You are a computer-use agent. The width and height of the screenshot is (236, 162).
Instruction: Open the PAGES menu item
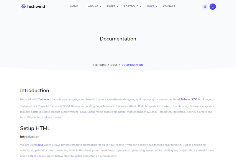pyautogui.click(x=111, y=6)
